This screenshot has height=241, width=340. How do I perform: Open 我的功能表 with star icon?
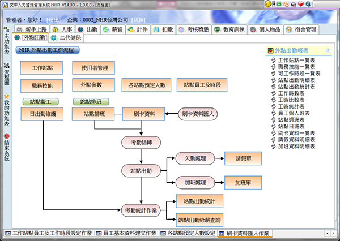click(6, 111)
